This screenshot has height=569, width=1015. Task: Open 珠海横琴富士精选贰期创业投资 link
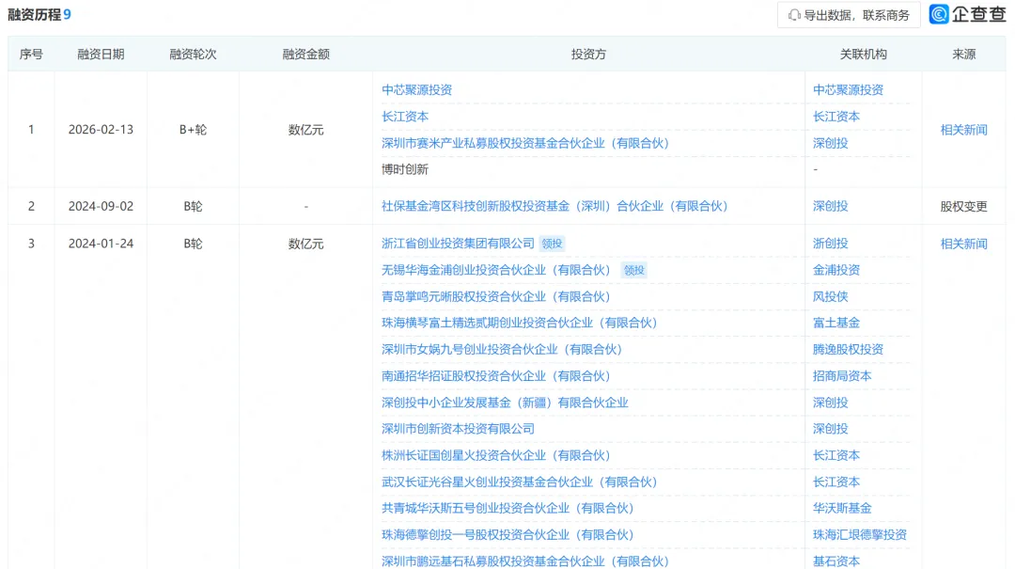coord(519,323)
